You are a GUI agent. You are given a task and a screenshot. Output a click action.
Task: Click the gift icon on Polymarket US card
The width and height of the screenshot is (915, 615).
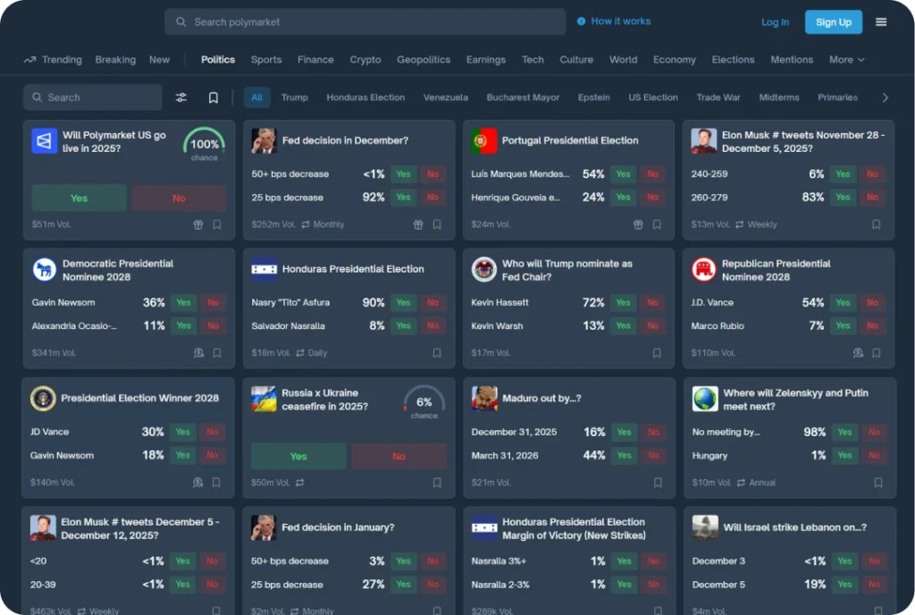point(198,224)
